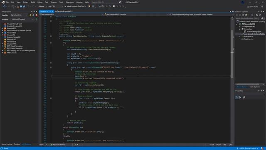Open the US West (Oregon) region dropdown
The width and height of the screenshot is (266, 150).
pos(22,20)
